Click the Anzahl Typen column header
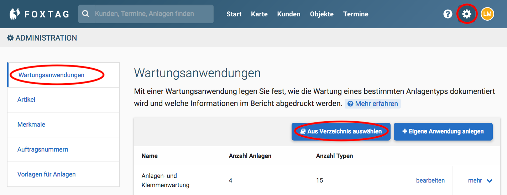Image resolution: width=507 pixels, height=195 pixels. pos(334,156)
